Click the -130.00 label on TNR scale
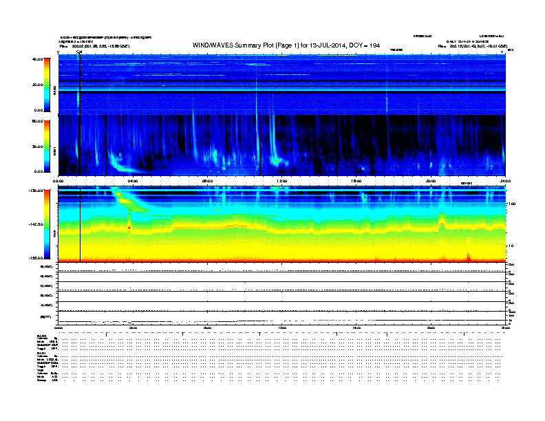Viewport: 545px width, 421px height. click(36, 191)
